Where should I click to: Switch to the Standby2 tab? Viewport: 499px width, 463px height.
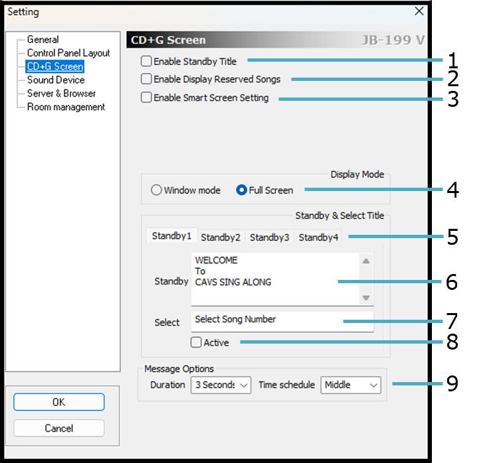[x=221, y=237]
